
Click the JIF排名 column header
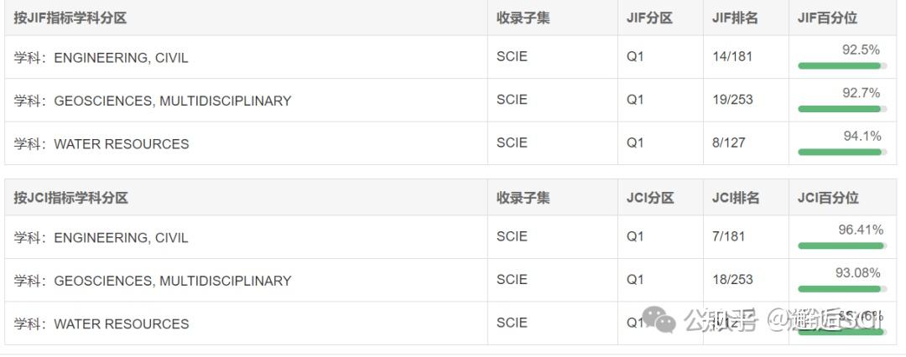tap(735, 18)
